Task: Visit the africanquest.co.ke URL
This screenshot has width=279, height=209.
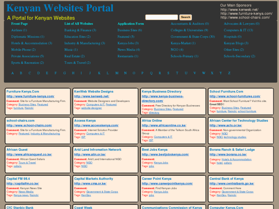Action: [x=29, y=155]
